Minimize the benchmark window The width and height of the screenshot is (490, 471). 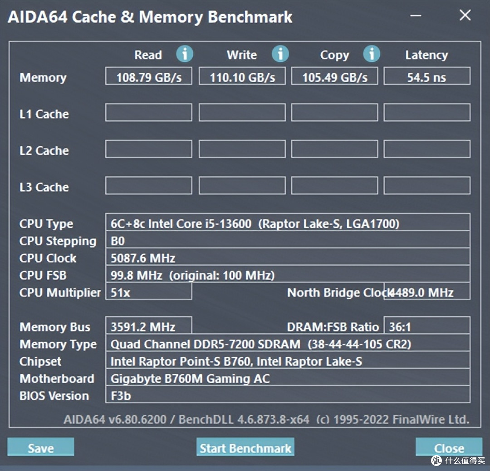click(415, 15)
